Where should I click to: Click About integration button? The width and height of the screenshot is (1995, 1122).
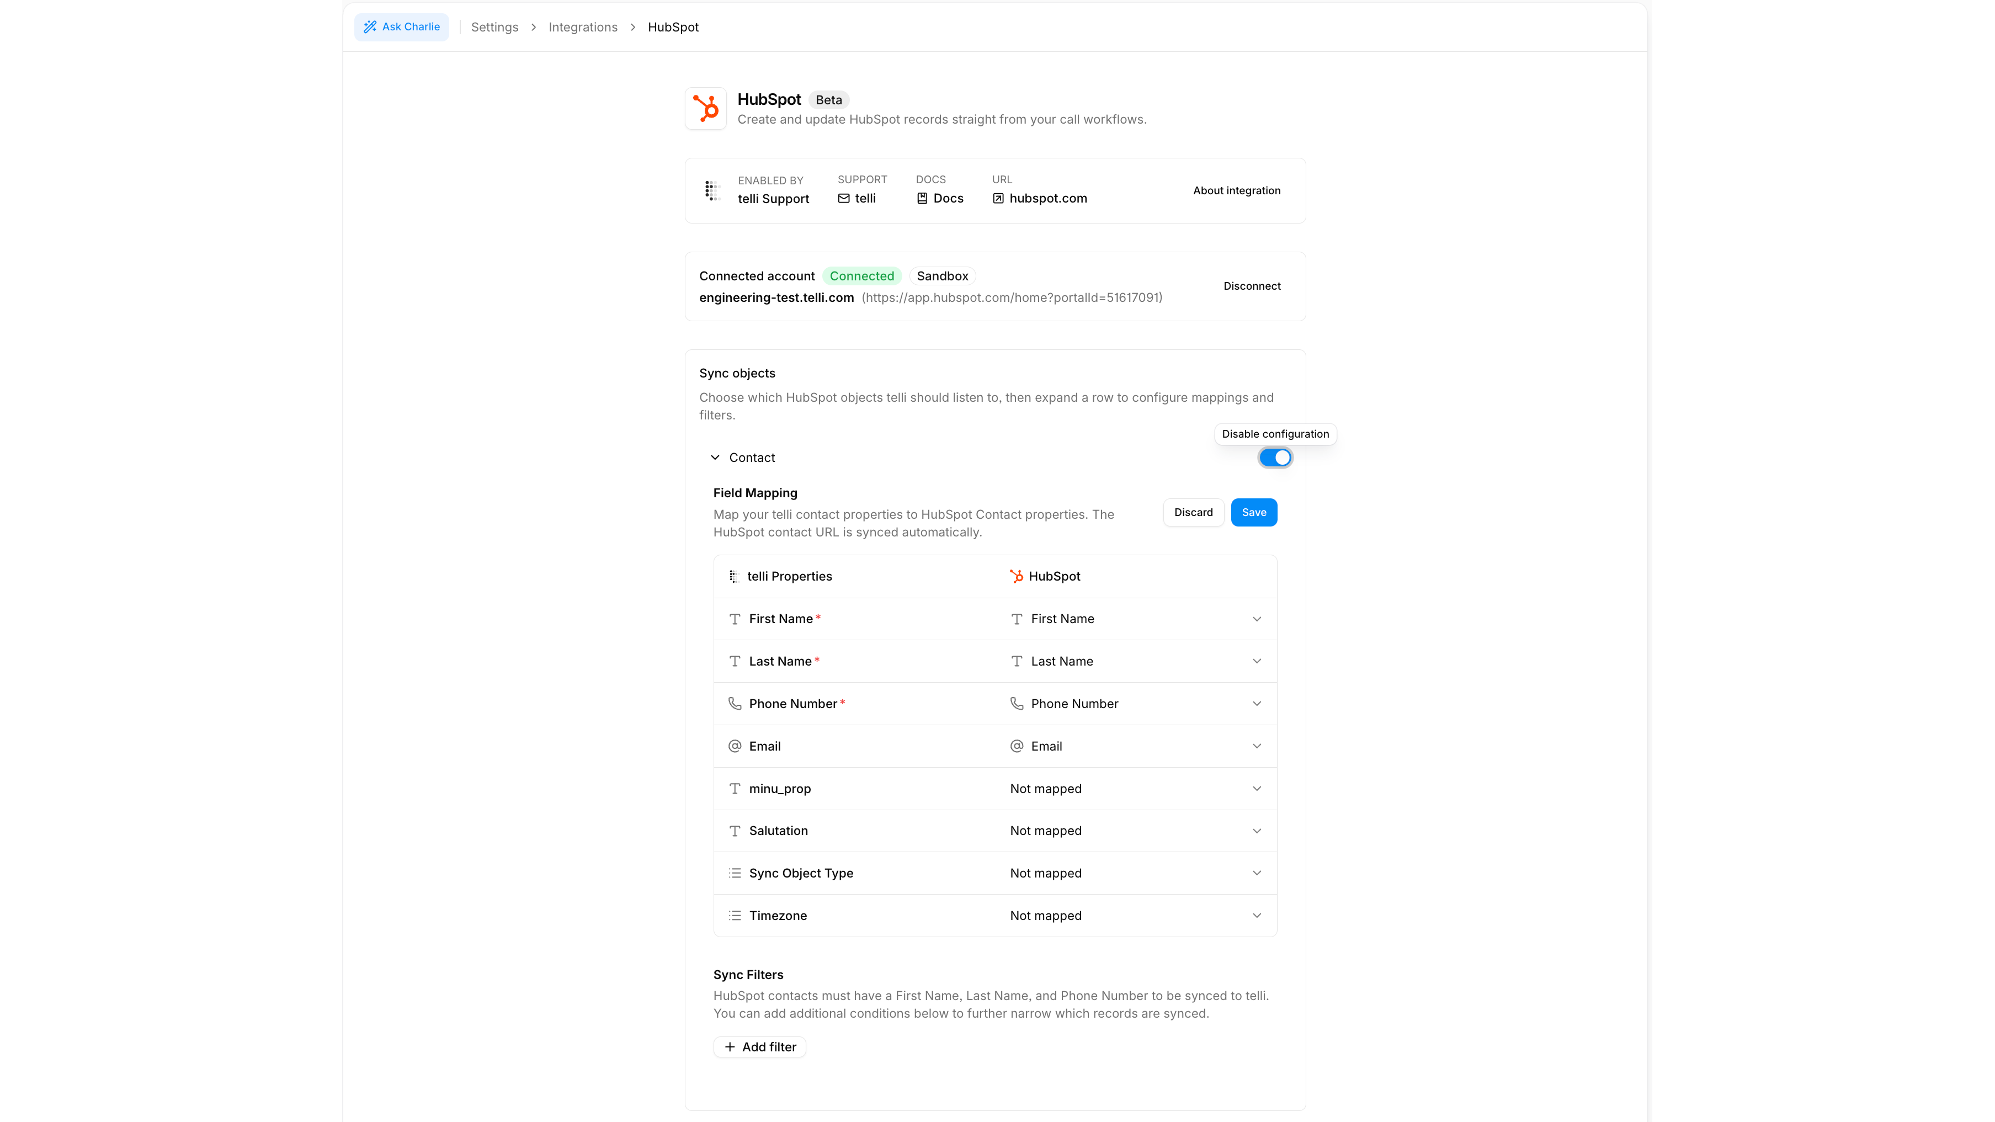pyautogui.click(x=1236, y=190)
